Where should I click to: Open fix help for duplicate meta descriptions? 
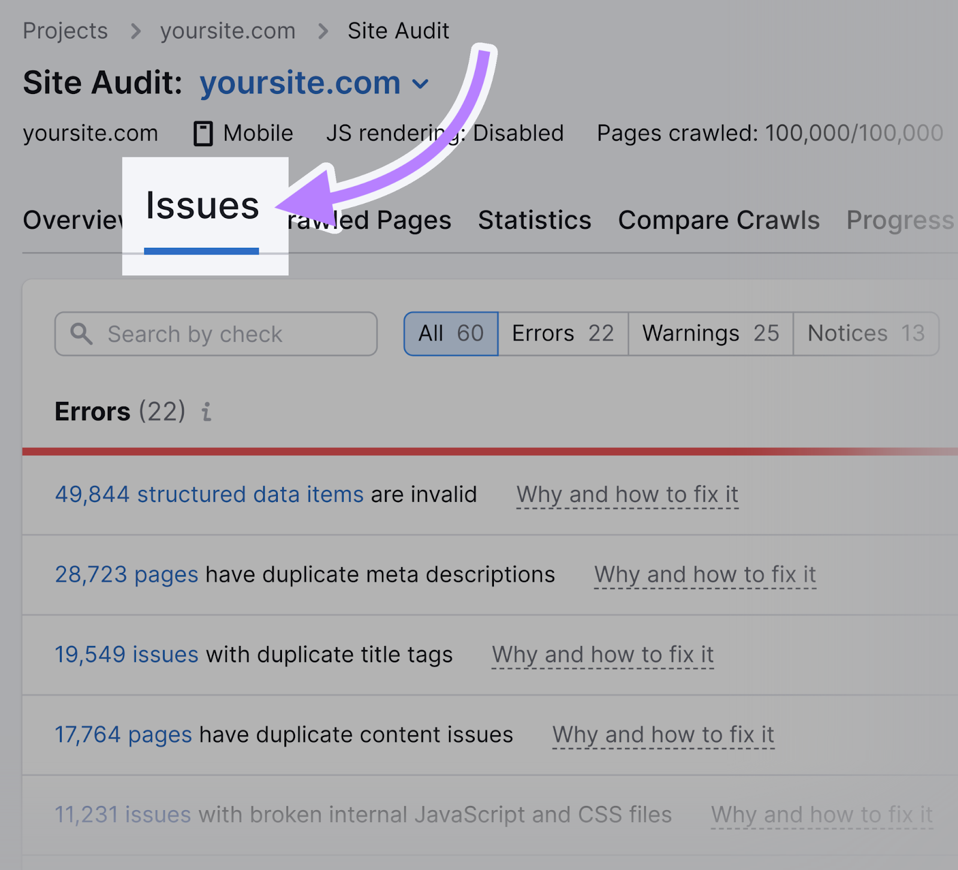coord(705,575)
